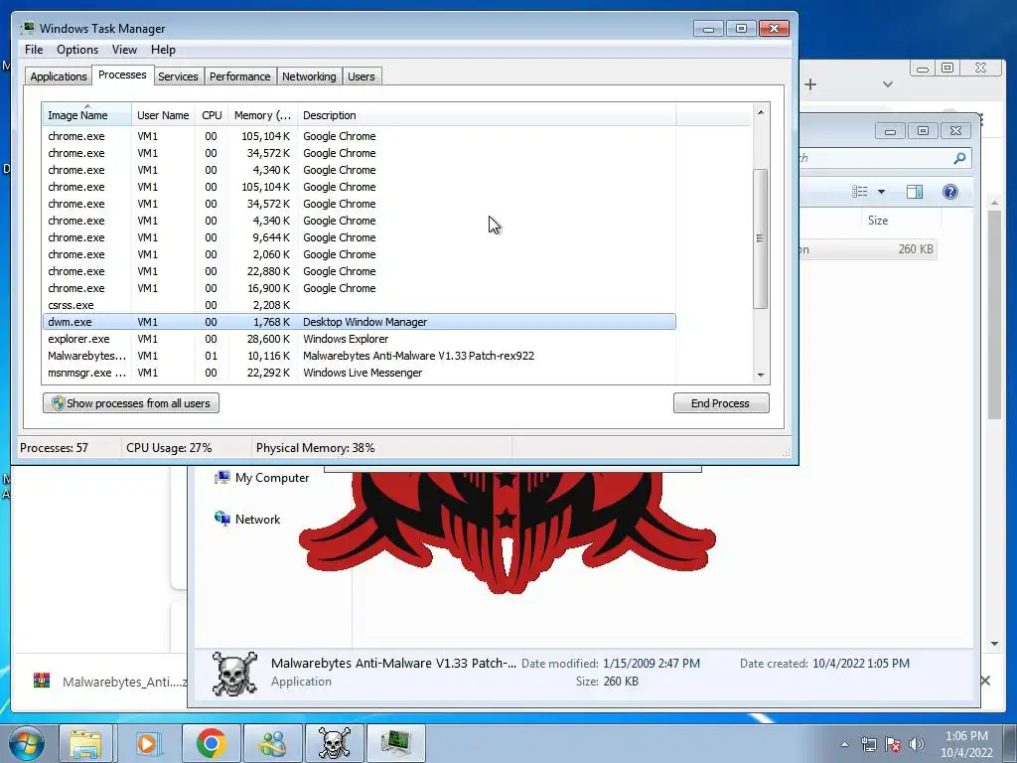Switch to the Performance tab

tap(240, 76)
